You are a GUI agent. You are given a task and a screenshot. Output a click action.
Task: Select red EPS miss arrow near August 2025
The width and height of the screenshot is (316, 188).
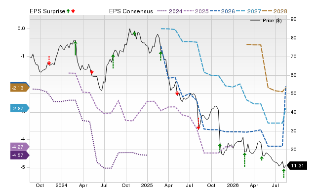[198, 124]
